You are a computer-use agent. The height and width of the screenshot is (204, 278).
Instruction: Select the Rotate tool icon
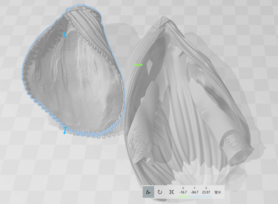[x=160, y=192]
